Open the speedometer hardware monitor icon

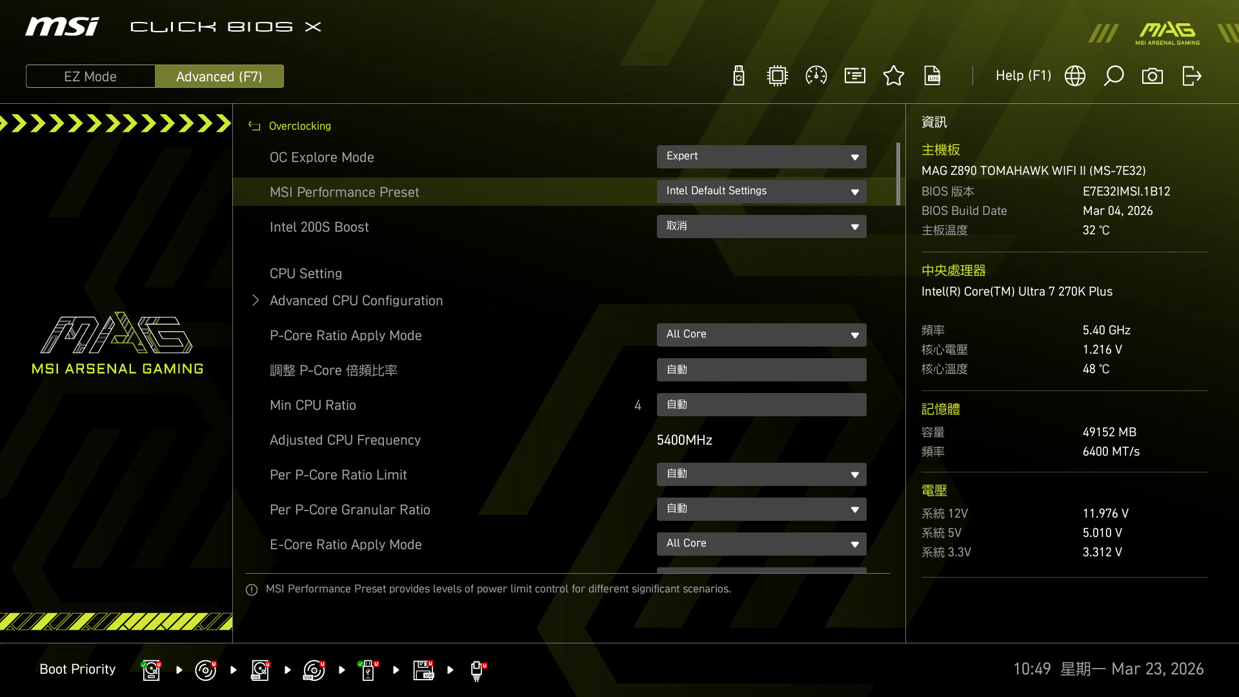click(816, 76)
